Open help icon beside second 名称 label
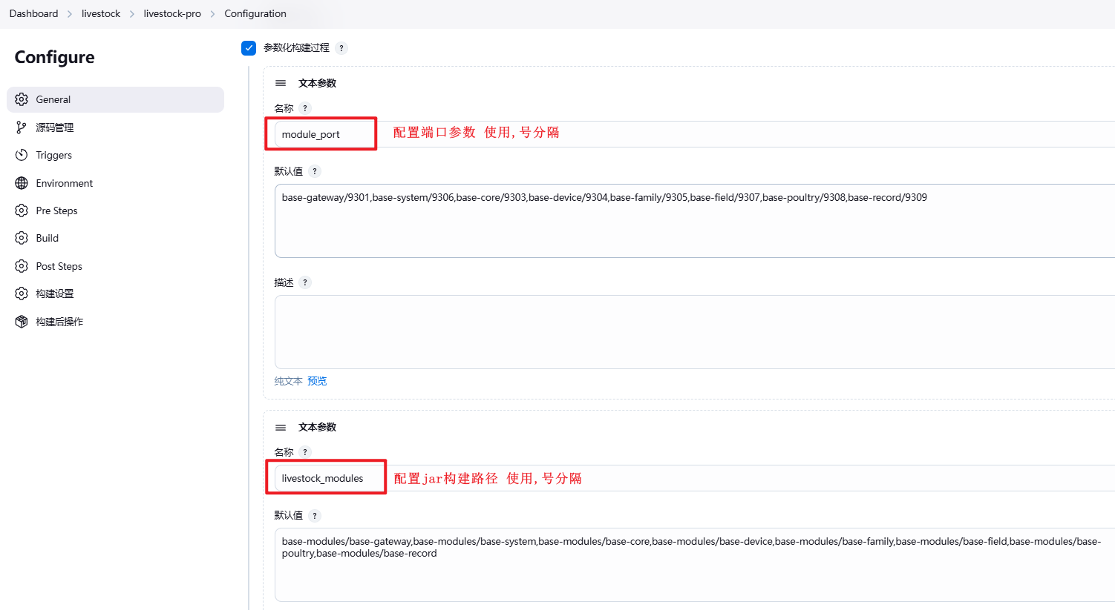The image size is (1115, 610). [x=305, y=452]
